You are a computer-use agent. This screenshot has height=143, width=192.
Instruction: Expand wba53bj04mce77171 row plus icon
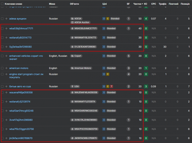point(6,28)
